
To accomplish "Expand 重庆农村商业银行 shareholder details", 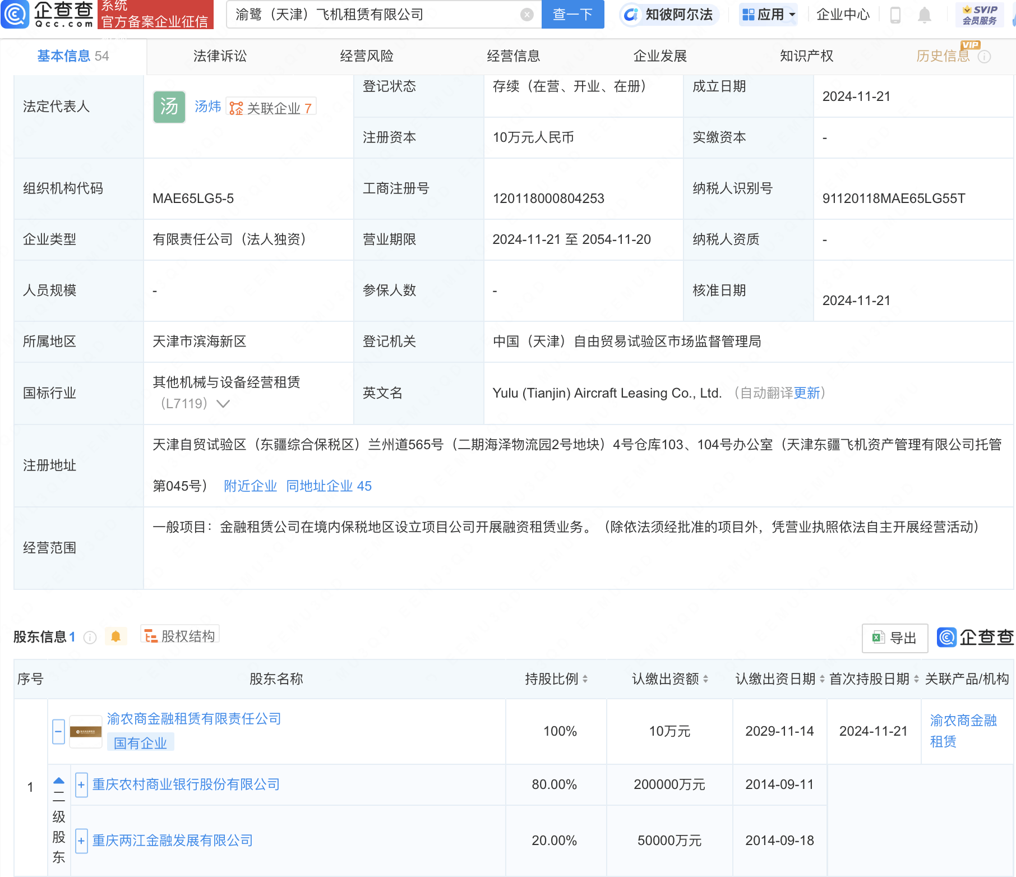I will pos(81,785).
